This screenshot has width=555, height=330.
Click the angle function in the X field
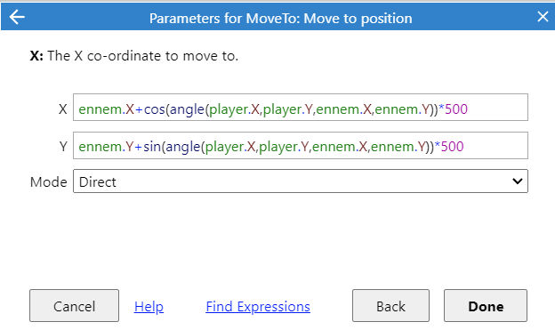click(x=187, y=109)
